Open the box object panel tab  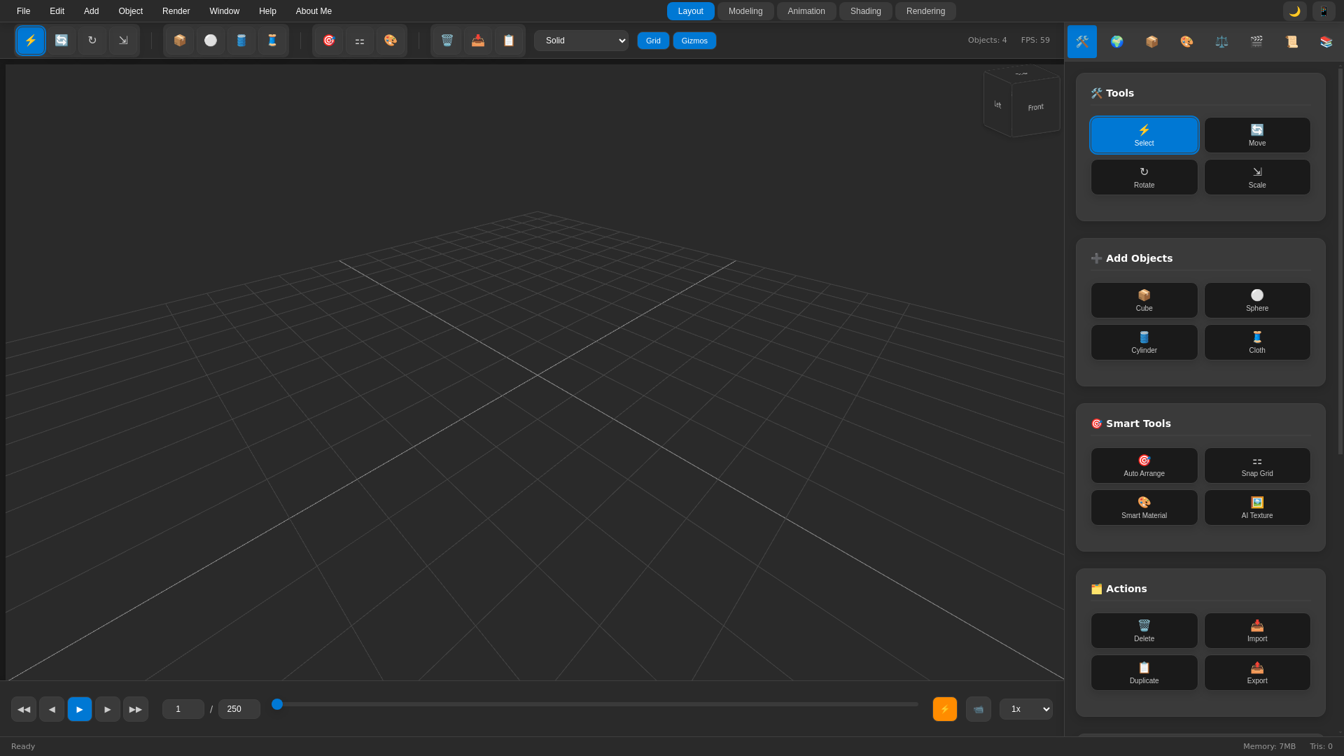[x=1152, y=42]
